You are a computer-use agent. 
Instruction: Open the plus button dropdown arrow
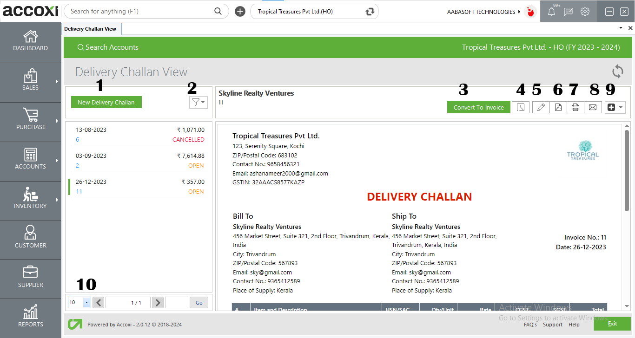point(620,107)
